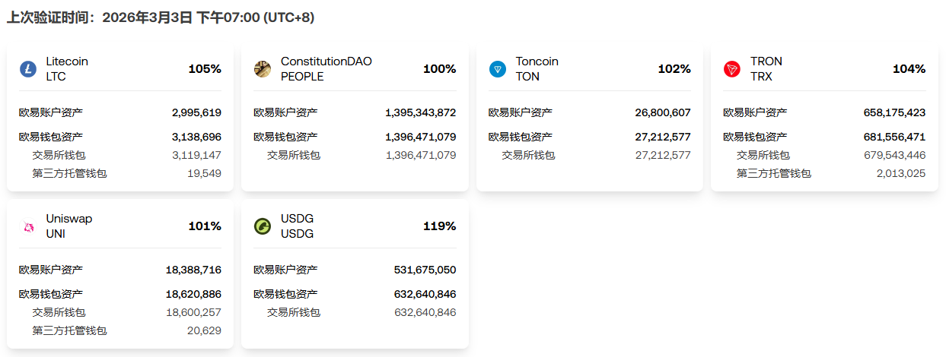Click the ConstitutionDAO PEOPLE coin icon

(263, 69)
